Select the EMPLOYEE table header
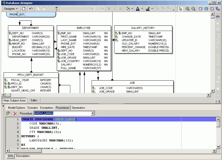Image resolution: width=222 pixels, height=160 pixels. [x=84, y=28]
